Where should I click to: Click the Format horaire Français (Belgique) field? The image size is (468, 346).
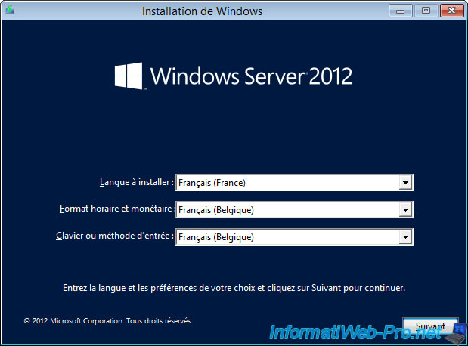294,210
